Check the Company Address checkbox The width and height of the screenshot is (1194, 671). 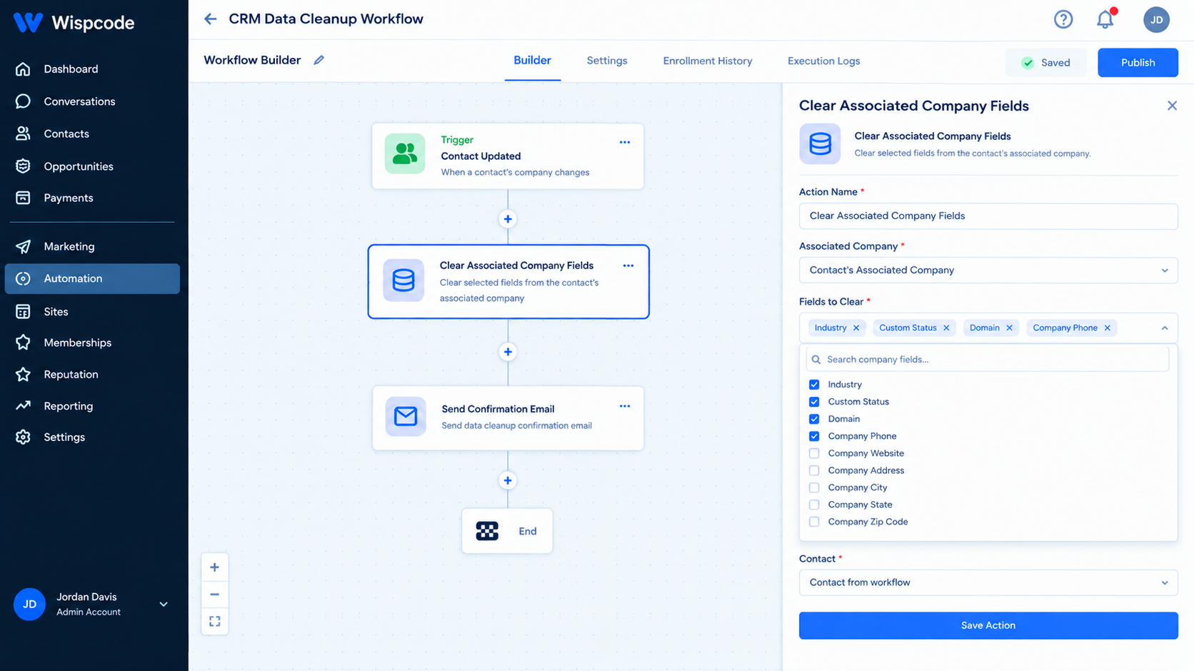point(814,470)
